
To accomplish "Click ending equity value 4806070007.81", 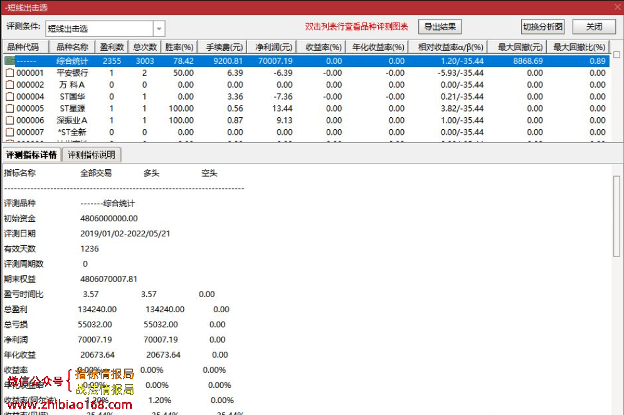I will click(108, 279).
